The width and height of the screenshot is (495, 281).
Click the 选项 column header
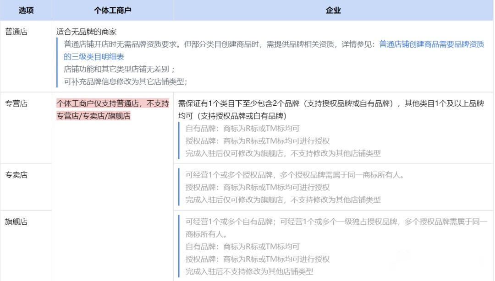[x=26, y=10]
